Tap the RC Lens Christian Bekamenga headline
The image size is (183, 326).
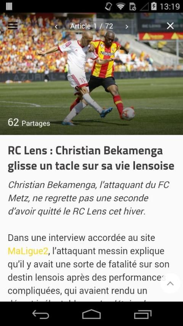(91, 159)
